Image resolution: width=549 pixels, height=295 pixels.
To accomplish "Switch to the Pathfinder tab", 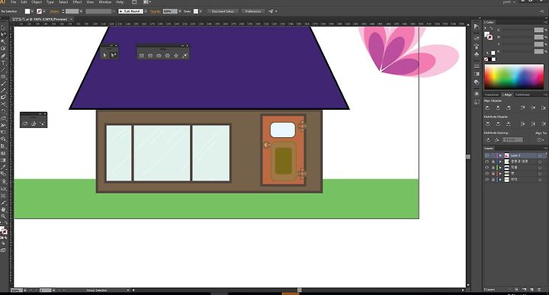I will point(522,95).
